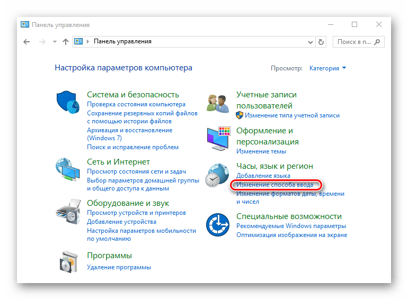Open Программы category heading
This screenshot has height=300, width=408.
[109, 256]
